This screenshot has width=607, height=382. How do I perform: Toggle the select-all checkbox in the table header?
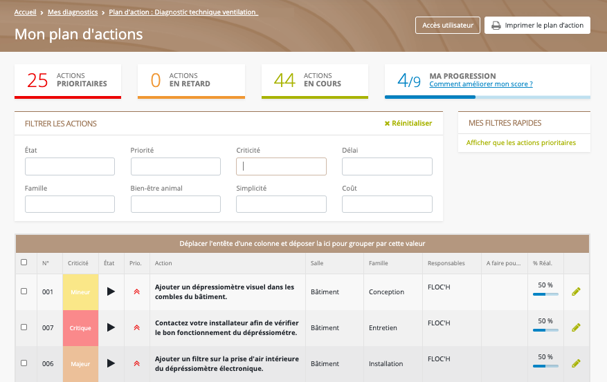click(x=24, y=262)
